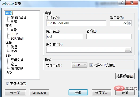Click the 登录 login button

(x=78, y=92)
